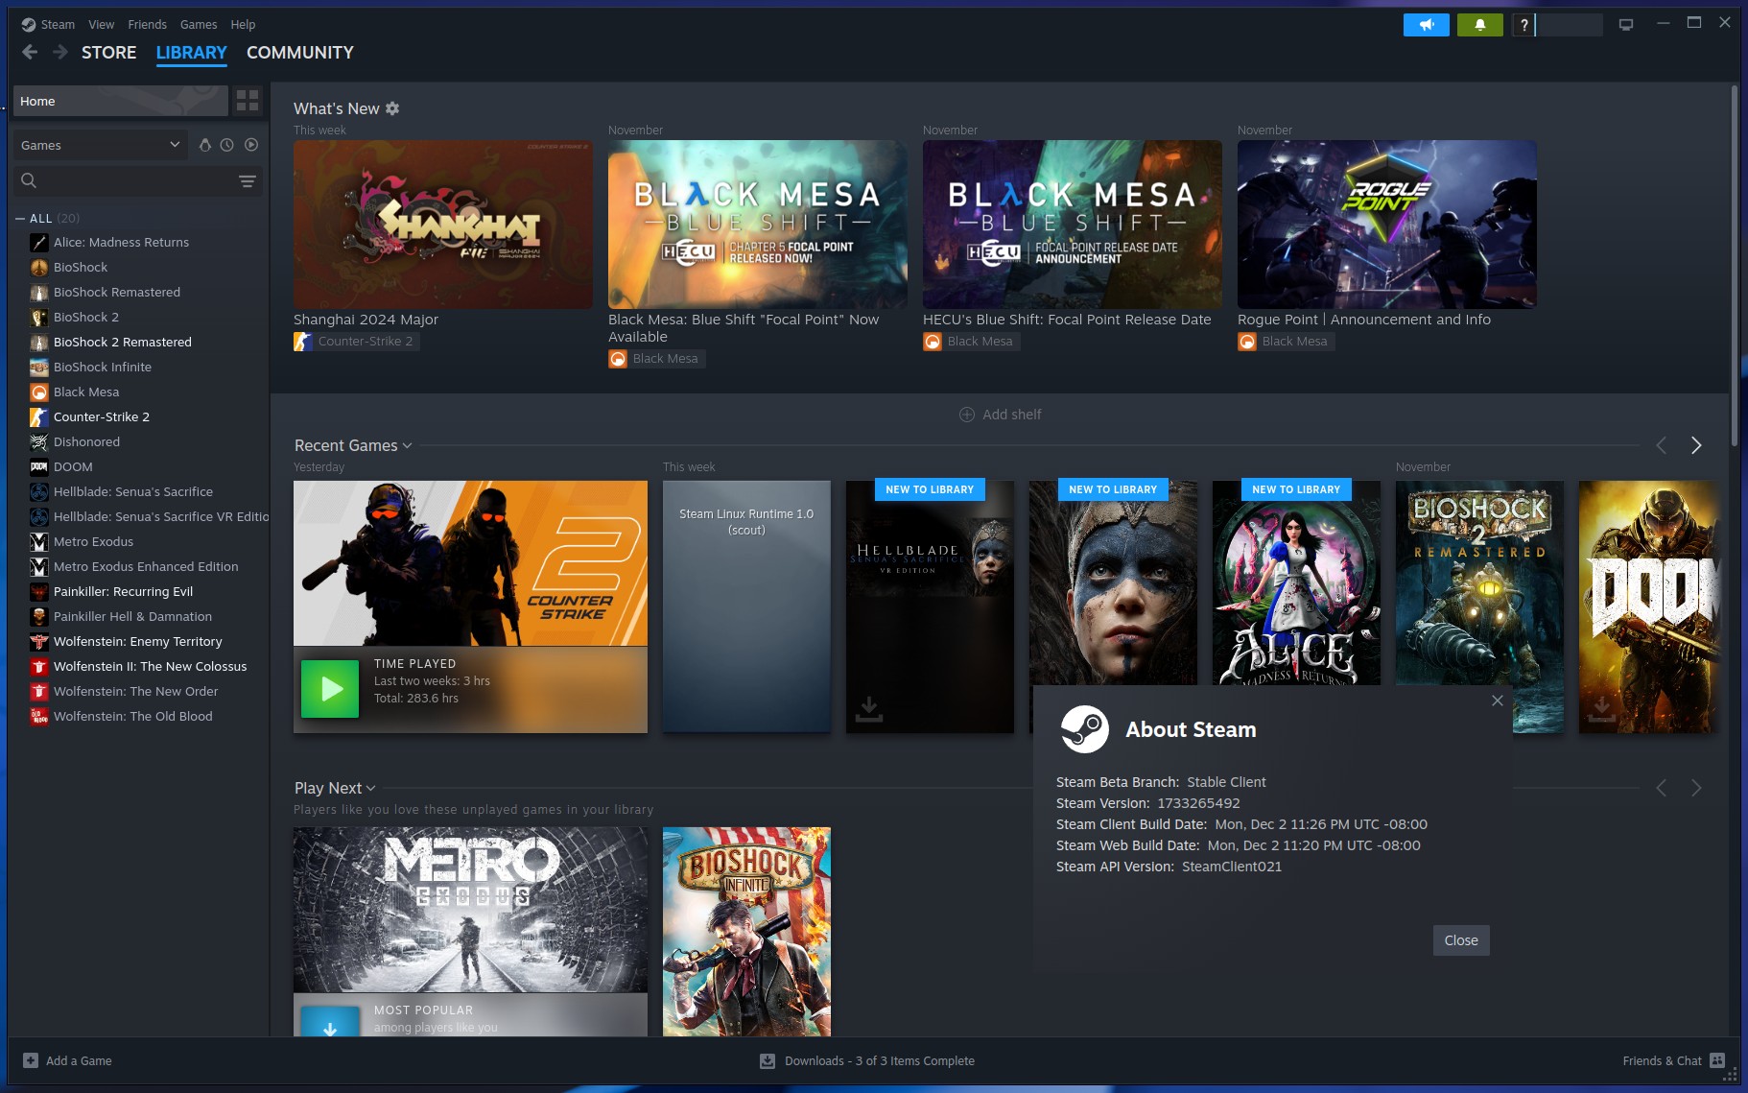This screenshot has width=1748, height=1093.
Task: Open the question mark help button
Action: click(1524, 25)
